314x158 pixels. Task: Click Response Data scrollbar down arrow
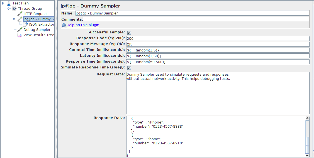[307, 155]
